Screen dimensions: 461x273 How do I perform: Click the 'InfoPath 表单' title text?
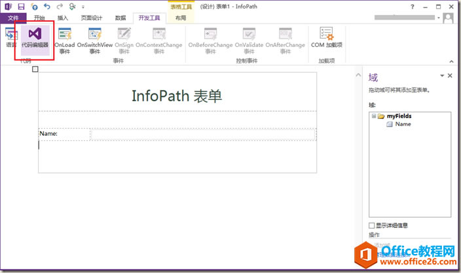[x=177, y=96]
